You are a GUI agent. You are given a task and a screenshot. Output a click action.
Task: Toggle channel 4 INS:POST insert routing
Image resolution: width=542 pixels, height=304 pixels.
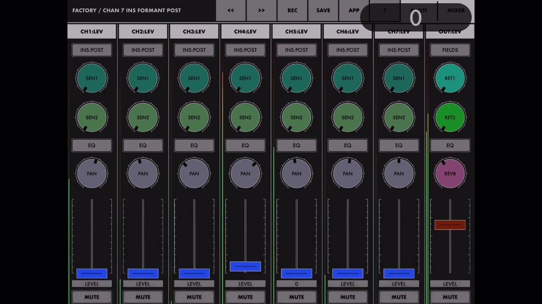(245, 50)
